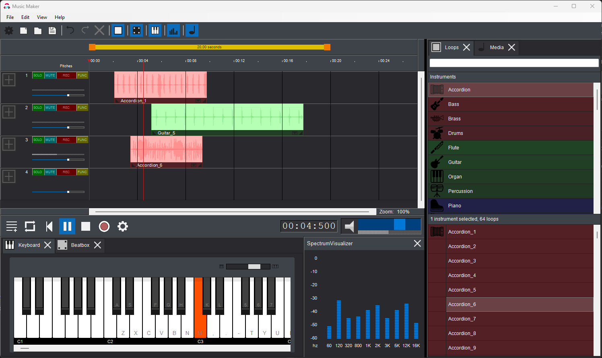Click the loop playback icon
This screenshot has width=602, height=358.
(30, 226)
